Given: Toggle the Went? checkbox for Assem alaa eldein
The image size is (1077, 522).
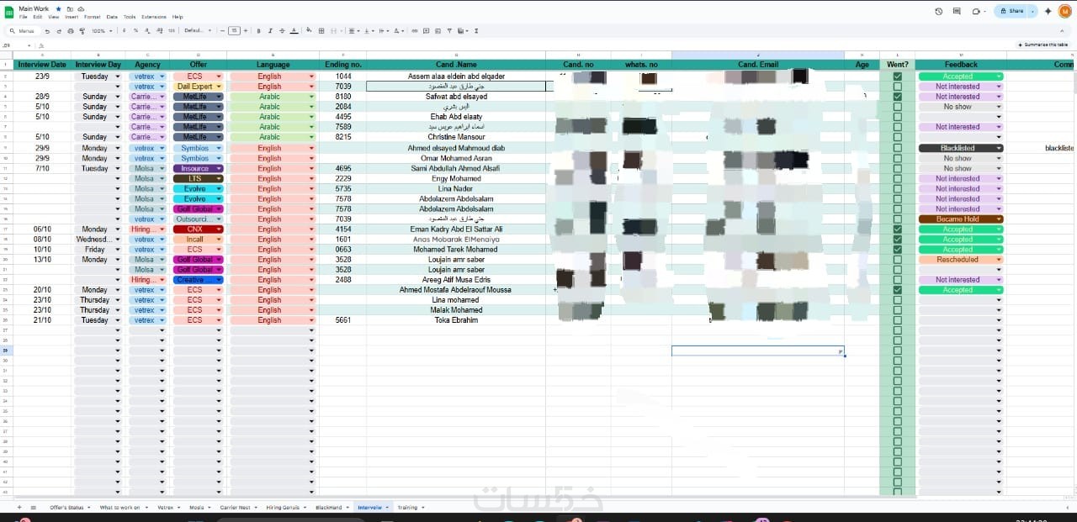Looking at the screenshot, I should (x=897, y=76).
